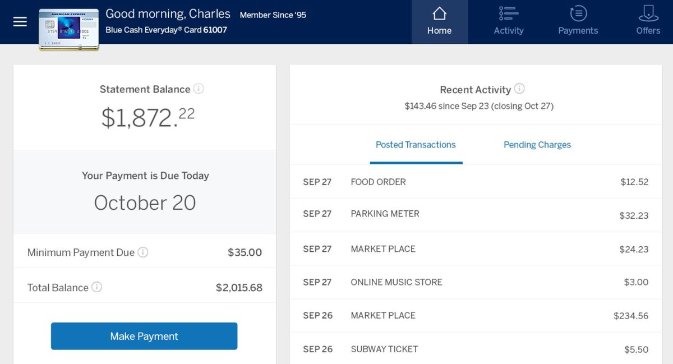673x364 pixels.
Task: Open the SEP 27 FOOD ORDER transaction
Action: pos(476,182)
